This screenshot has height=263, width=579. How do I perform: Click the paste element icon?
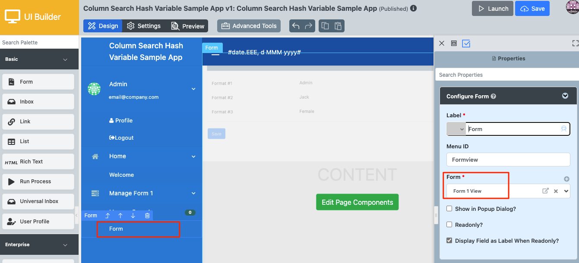[338, 26]
